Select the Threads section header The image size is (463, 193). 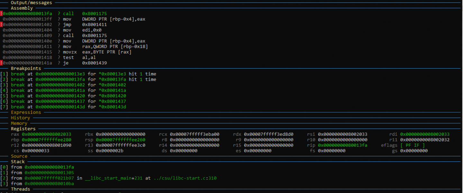21,189
